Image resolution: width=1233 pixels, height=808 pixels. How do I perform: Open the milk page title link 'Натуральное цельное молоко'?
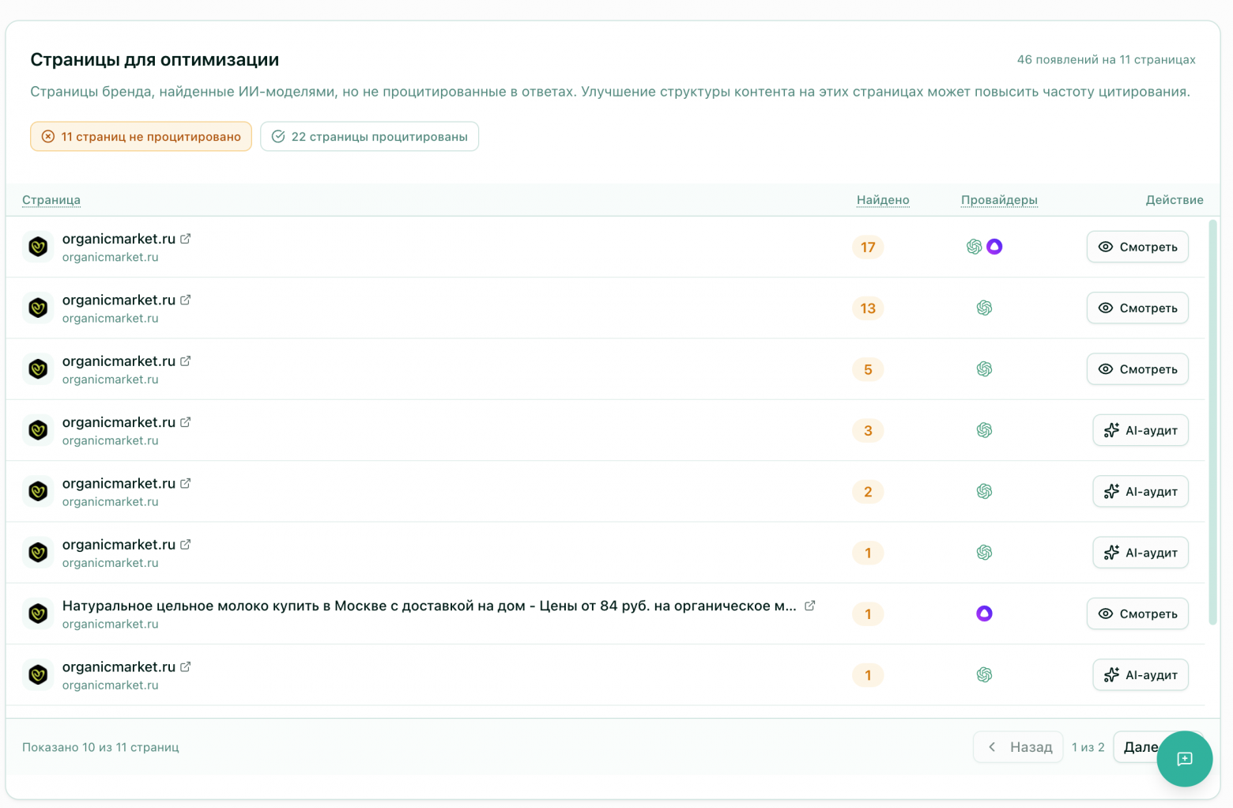click(x=429, y=606)
